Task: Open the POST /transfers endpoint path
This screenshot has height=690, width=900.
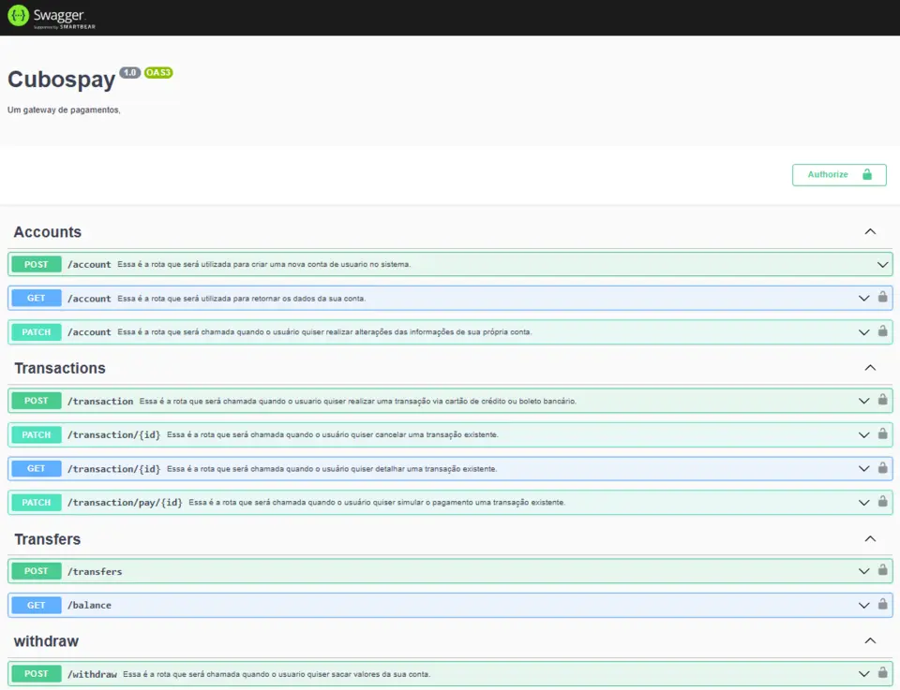Action: tap(95, 572)
